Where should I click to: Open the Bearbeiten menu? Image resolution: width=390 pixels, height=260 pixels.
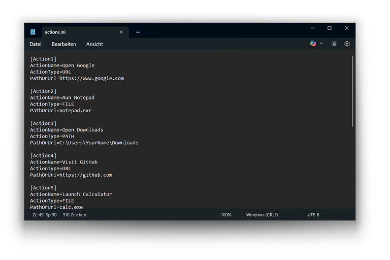point(64,44)
